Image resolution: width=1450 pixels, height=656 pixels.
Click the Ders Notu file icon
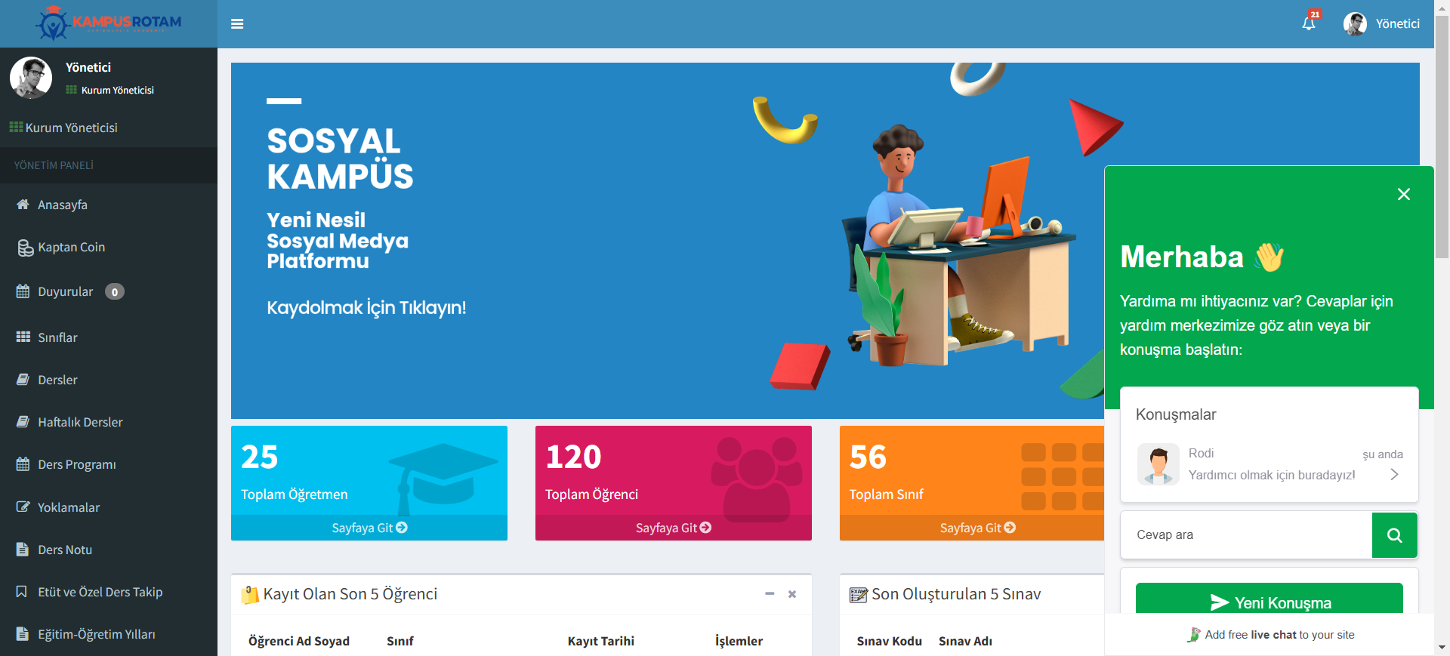[x=23, y=550]
